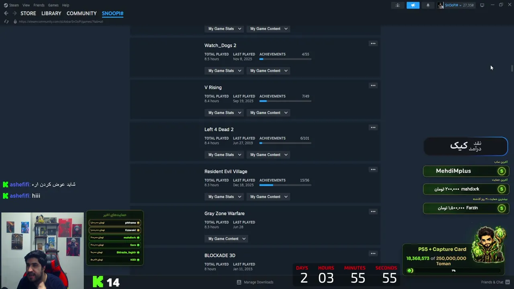Image resolution: width=514 pixels, height=289 pixels.
Task: Click the "15/56" achievements count
Action: (304, 180)
